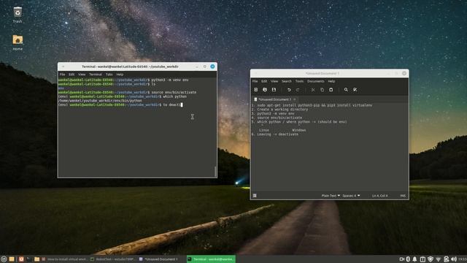Click the Wi-Fi network tray icon
This screenshot has height=263, width=467.
pyautogui.click(x=439, y=259)
